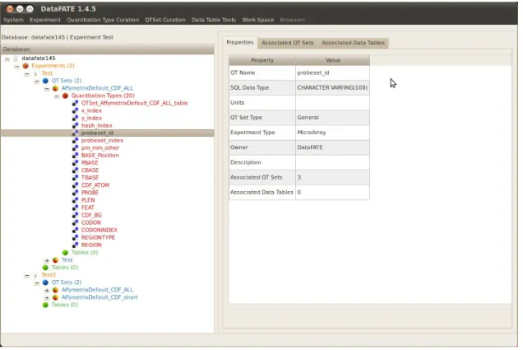Select the probeset_id tree row
Screen dimensions: 523x350
(108, 133)
